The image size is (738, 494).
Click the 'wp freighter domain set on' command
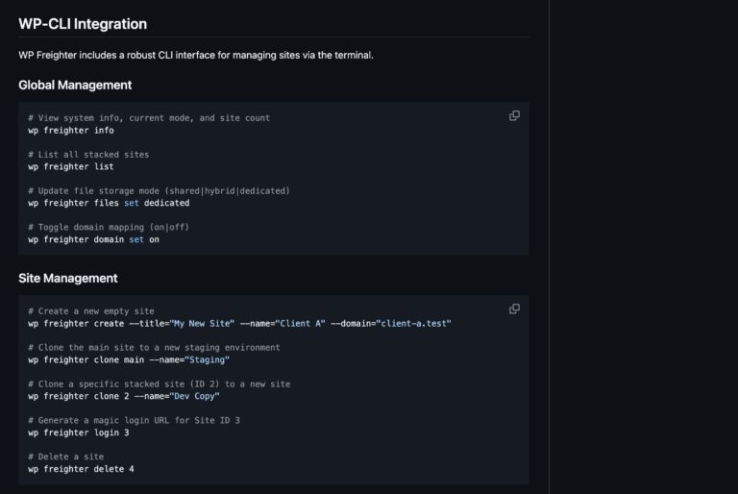tap(93, 239)
